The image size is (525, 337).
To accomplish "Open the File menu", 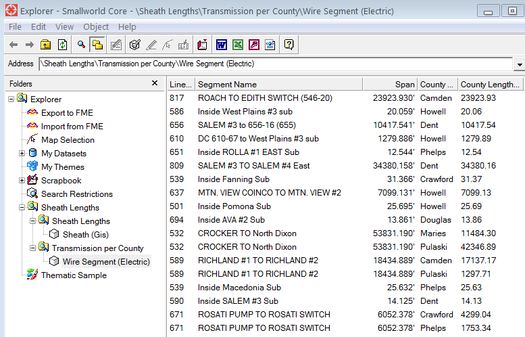I will pyautogui.click(x=15, y=27).
